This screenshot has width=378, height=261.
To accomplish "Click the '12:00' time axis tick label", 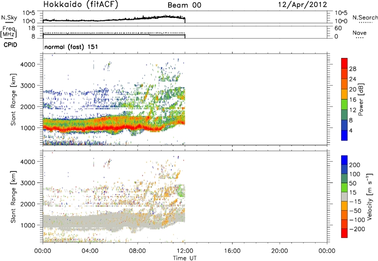I will point(185,251).
